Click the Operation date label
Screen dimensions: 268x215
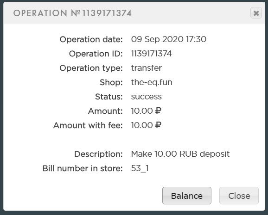point(91,39)
